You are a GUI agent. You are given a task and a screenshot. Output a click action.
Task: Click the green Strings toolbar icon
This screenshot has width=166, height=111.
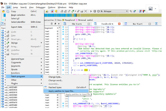click(73, 11)
